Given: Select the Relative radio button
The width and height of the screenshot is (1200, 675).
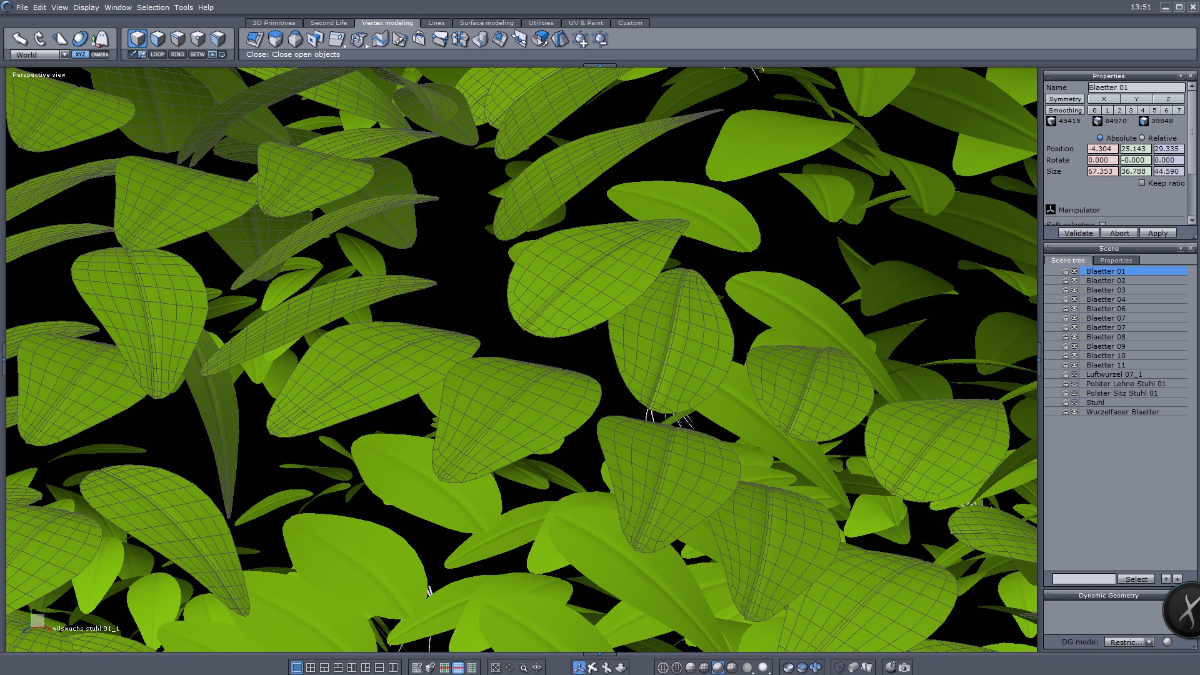Looking at the screenshot, I should (x=1142, y=138).
